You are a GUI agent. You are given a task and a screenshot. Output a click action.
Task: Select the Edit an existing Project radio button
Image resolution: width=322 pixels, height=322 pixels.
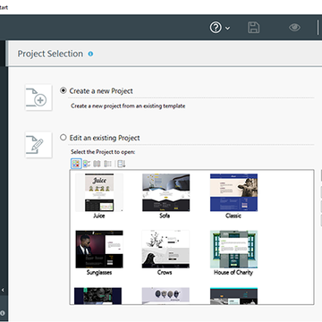(64, 138)
